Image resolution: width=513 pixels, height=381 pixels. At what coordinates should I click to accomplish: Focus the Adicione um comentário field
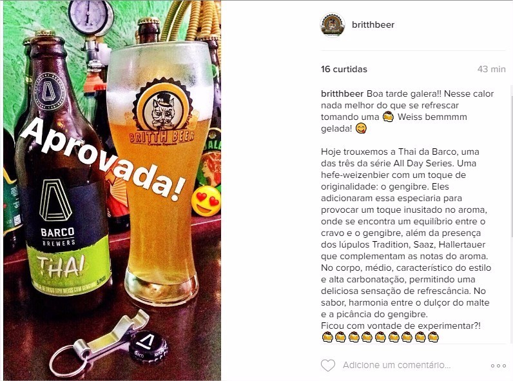(396, 366)
